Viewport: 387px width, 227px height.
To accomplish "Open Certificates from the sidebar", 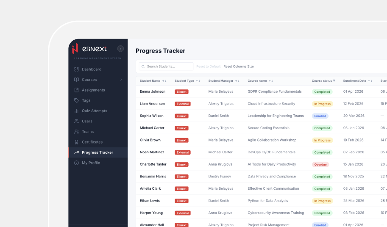I will coord(98,142).
